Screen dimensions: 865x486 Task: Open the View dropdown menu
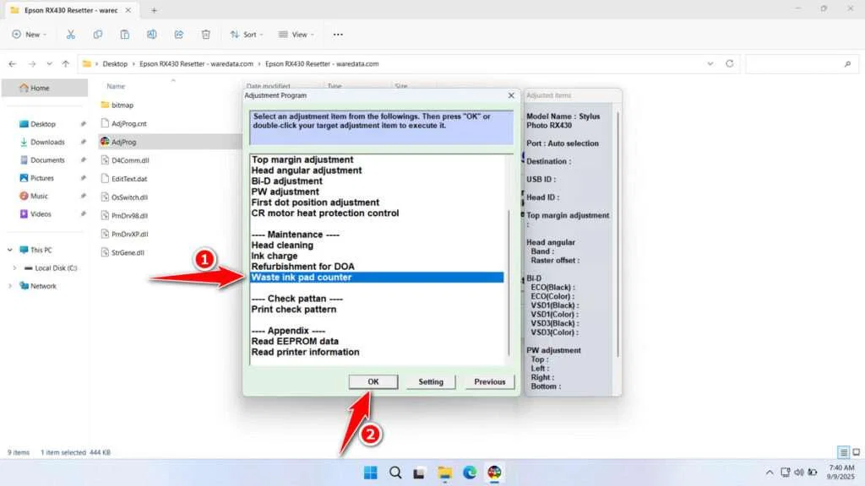click(296, 35)
